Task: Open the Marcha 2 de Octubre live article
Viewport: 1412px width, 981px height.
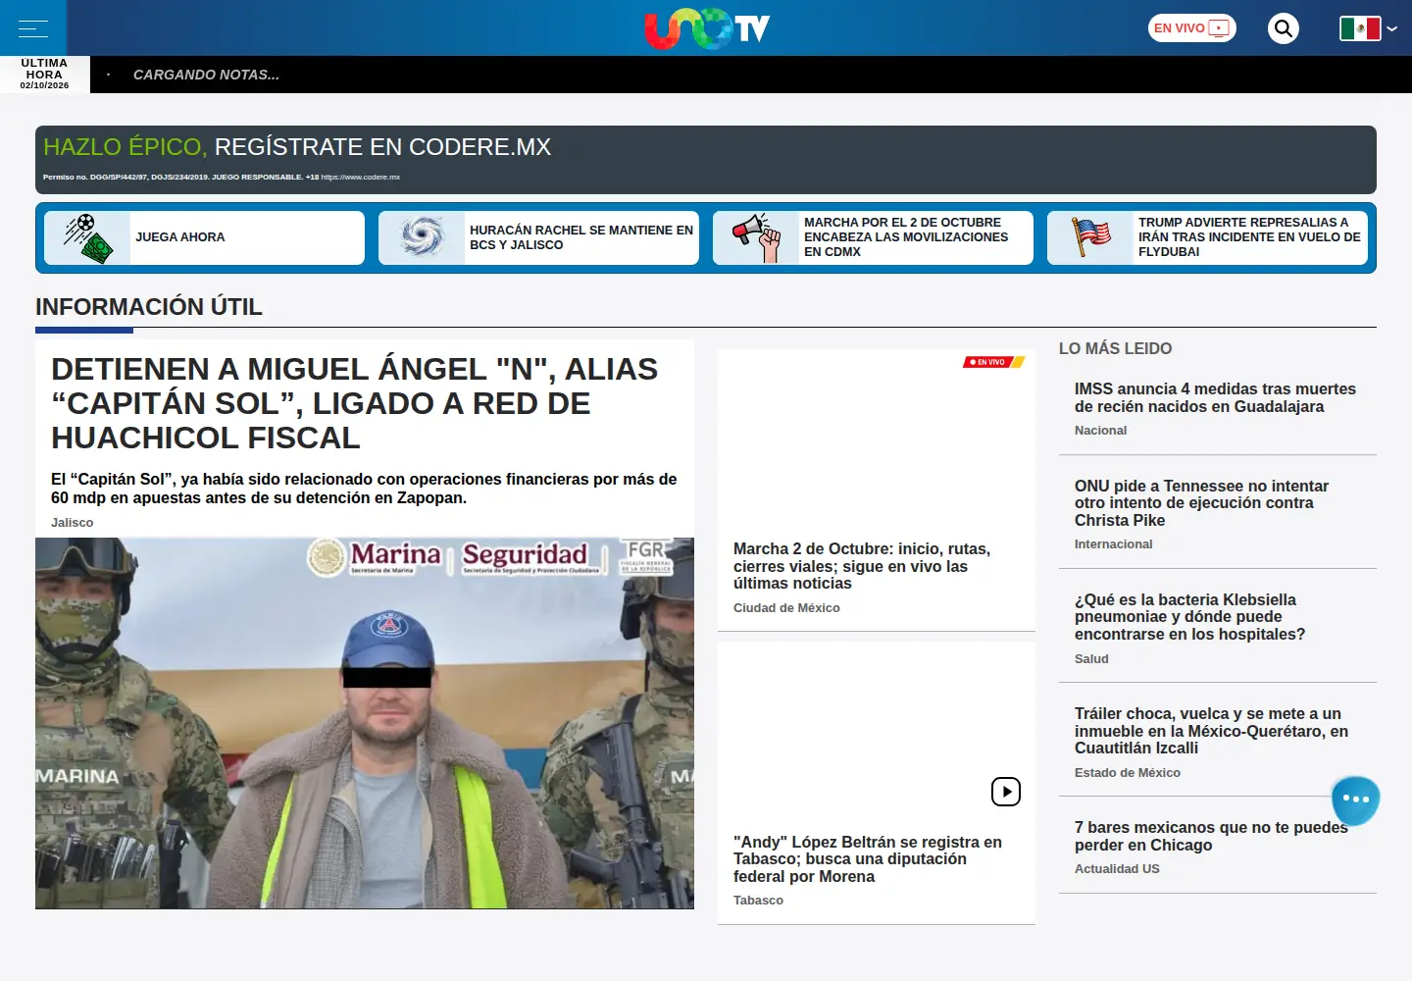Action: [x=862, y=566]
